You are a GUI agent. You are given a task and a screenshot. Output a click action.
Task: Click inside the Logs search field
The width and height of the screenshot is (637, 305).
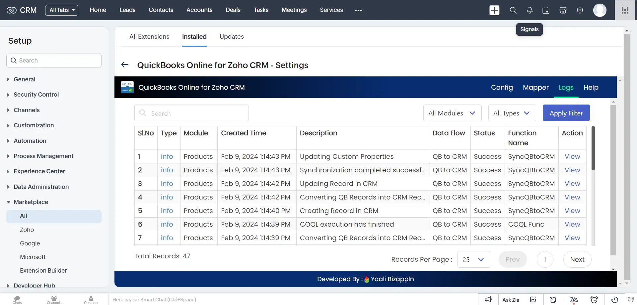pyautogui.click(x=191, y=113)
